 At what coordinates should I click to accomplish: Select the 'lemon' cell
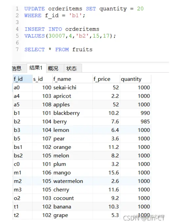coord(73,130)
